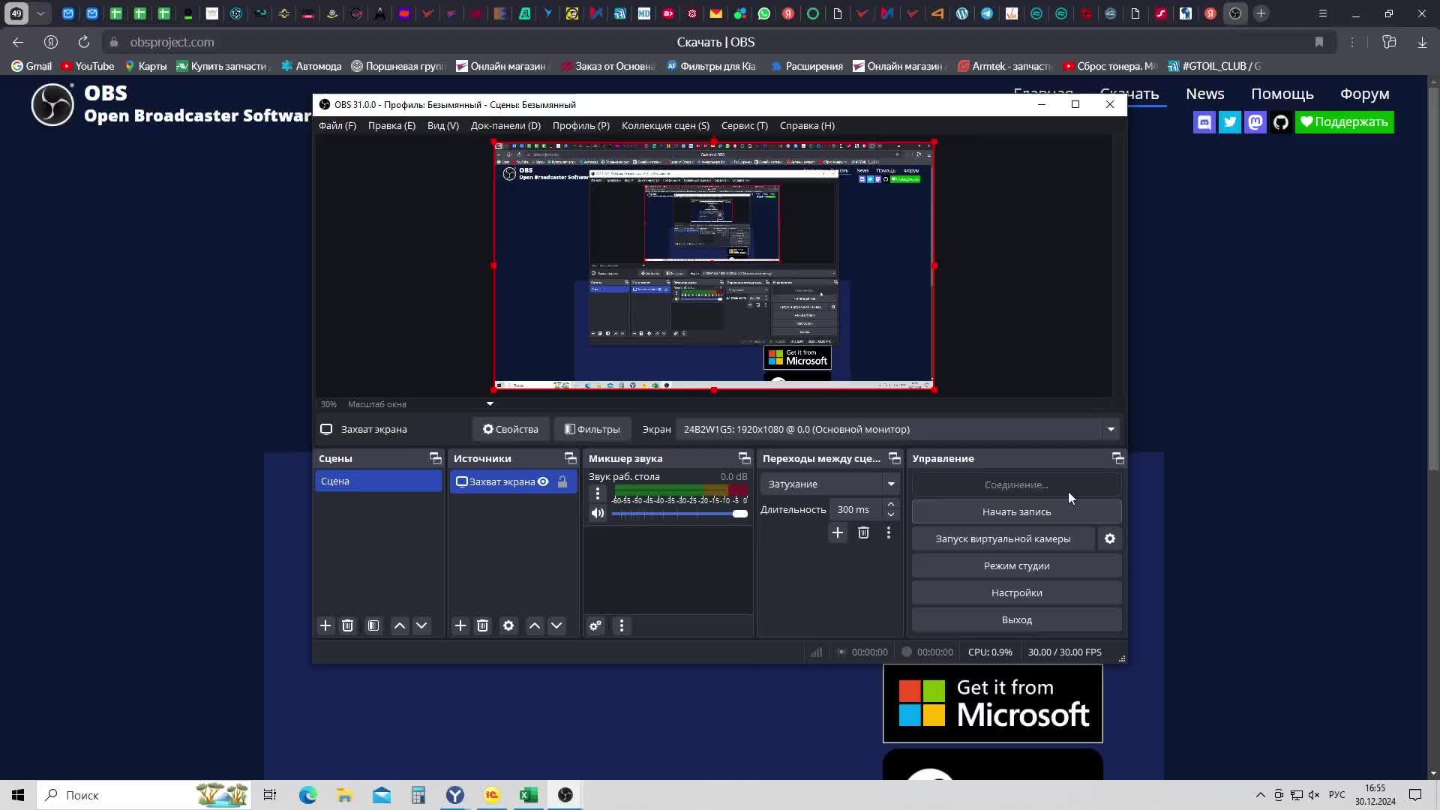Screen dimensions: 1440x810
Task: Adjust desktop audio volume slider
Action: [679, 514]
